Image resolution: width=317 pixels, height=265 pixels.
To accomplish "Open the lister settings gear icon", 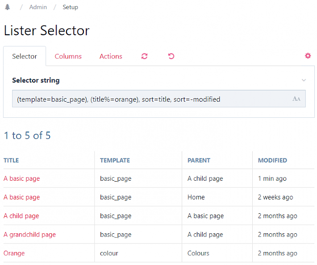I will point(308,56).
